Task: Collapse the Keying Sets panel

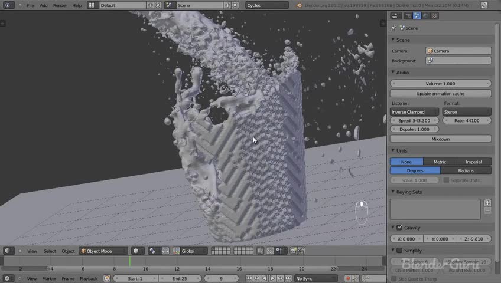Action: point(393,192)
